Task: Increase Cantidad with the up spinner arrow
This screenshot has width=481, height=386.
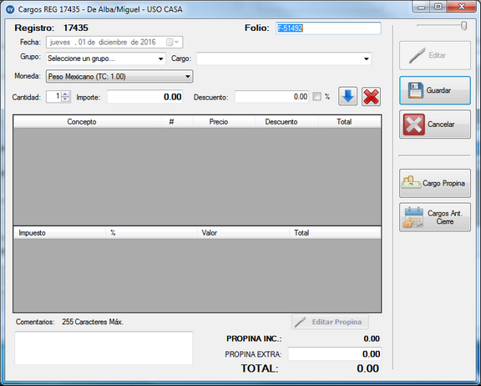Action: pyautogui.click(x=65, y=94)
